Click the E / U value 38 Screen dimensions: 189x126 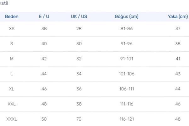pos(44,28)
